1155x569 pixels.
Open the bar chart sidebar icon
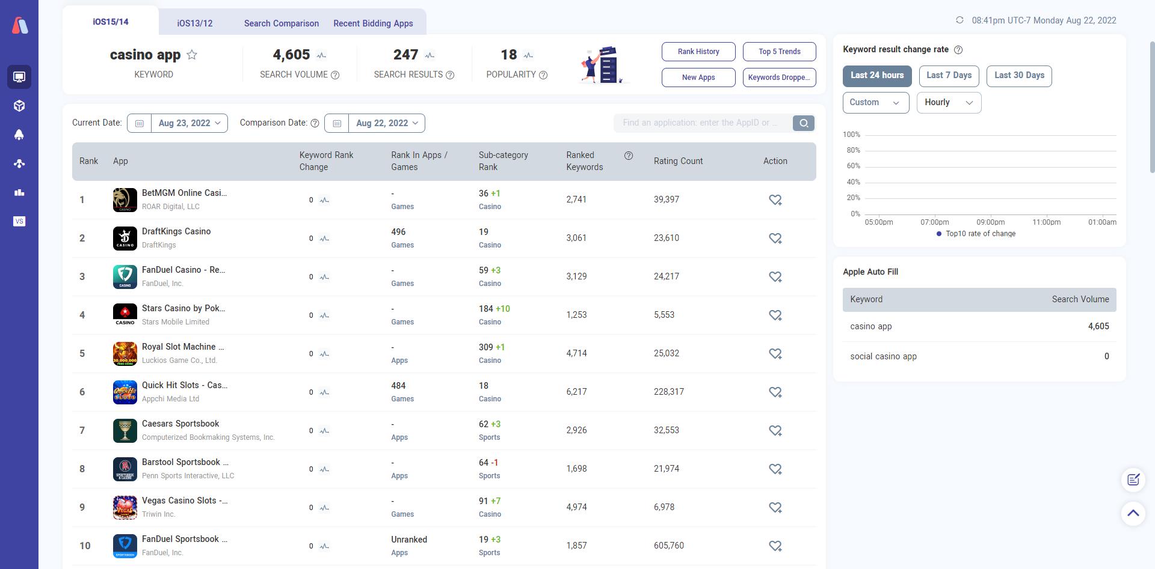[x=19, y=192]
